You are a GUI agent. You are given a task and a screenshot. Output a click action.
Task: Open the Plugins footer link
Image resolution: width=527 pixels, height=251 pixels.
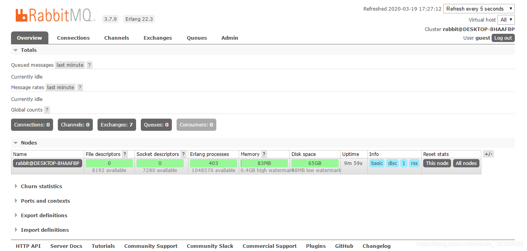pyautogui.click(x=316, y=246)
